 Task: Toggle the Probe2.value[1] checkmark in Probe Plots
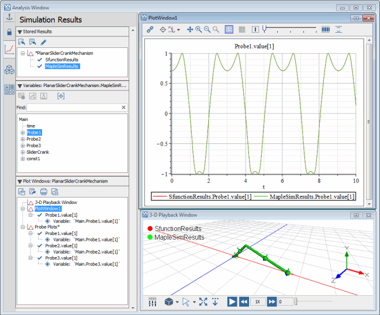(39, 246)
